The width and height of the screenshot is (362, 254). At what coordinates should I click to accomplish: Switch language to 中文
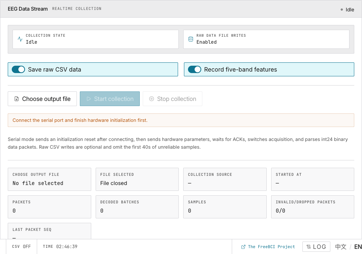click(x=341, y=247)
